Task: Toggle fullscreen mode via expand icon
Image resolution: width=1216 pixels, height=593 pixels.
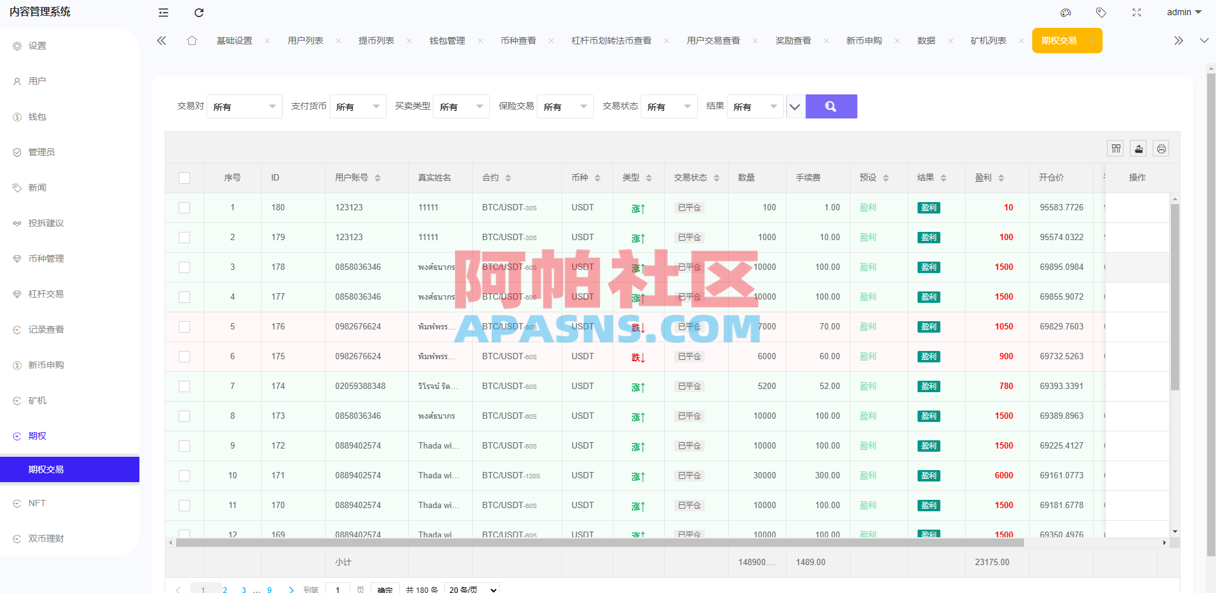Action: point(1136,12)
